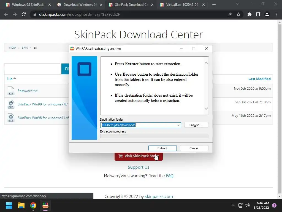Click the WinRAR icon in the taskbar

coord(45,205)
